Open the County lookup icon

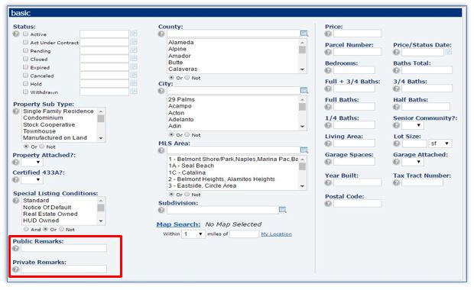click(x=304, y=34)
